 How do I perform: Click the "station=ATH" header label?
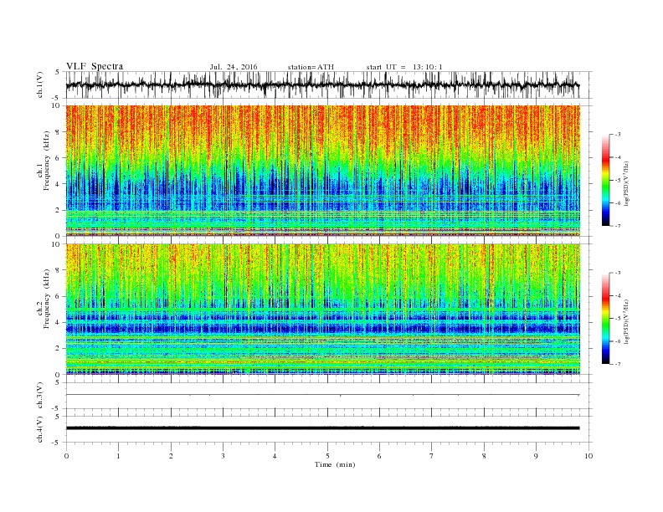tap(311, 67)
